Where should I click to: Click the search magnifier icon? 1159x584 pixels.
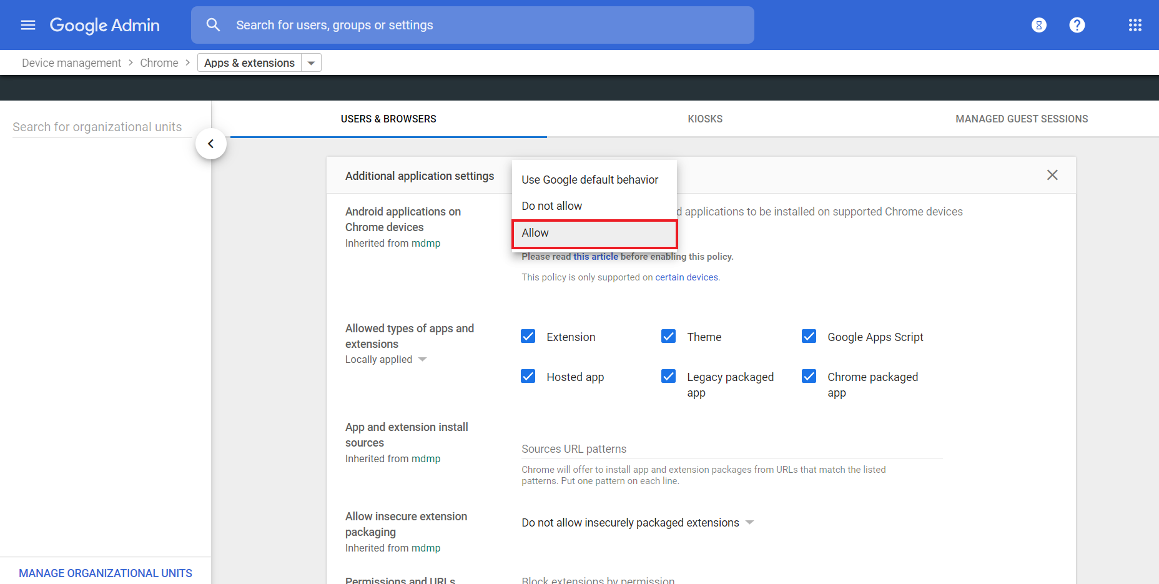click(x=213, y=25)
